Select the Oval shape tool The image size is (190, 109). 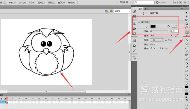pos(186,44)
